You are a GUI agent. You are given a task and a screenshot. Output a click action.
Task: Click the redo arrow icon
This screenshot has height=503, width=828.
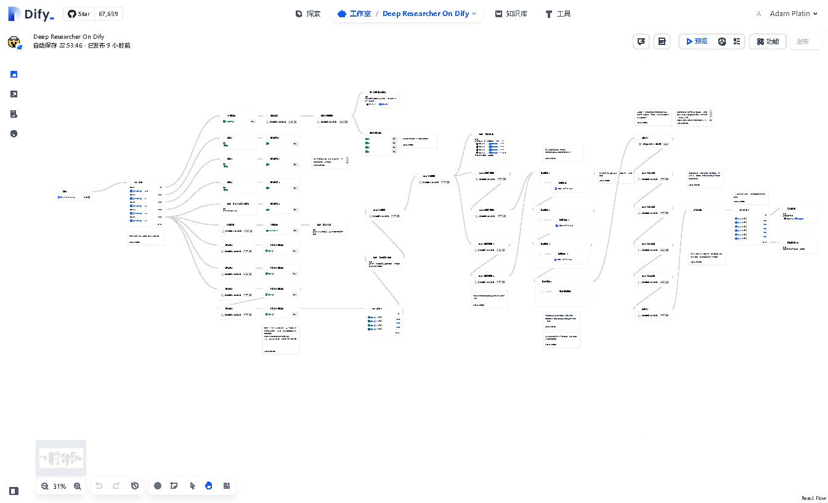116,486
